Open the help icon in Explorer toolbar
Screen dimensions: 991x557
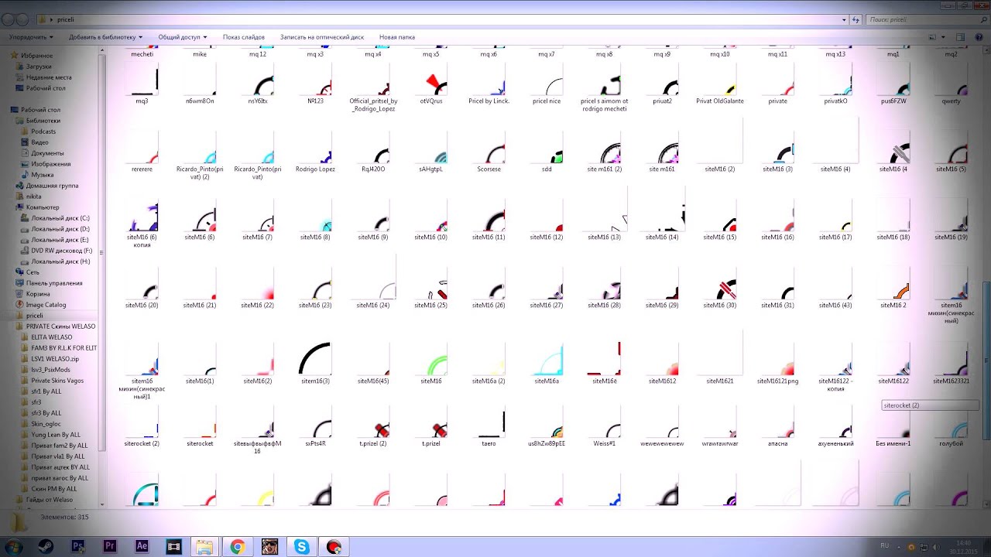[980, 37]
